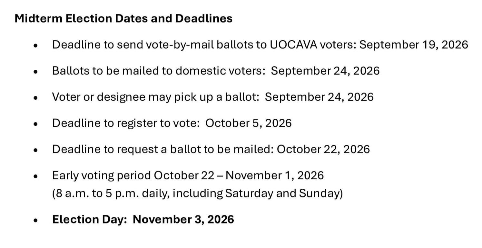
Task: Click the early voting period line
Action: 188,175
